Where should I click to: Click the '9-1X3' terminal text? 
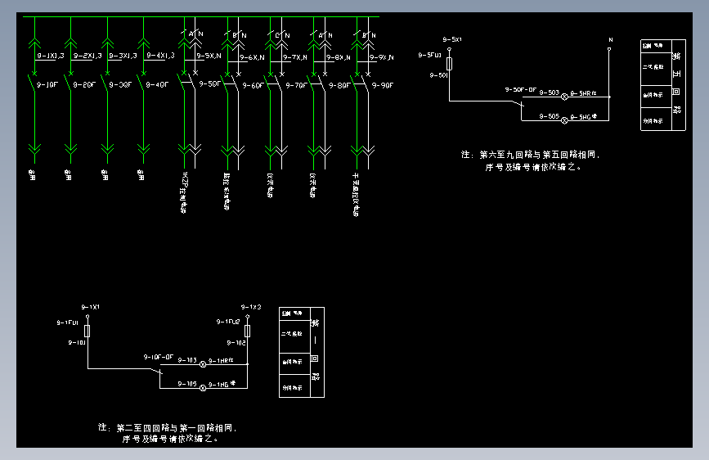tap(251, 307)
